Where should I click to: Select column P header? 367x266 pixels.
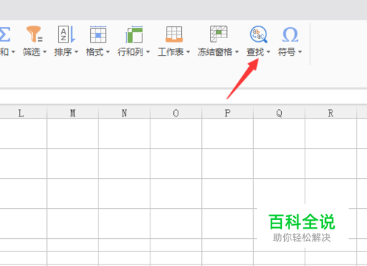click(228, 113)
